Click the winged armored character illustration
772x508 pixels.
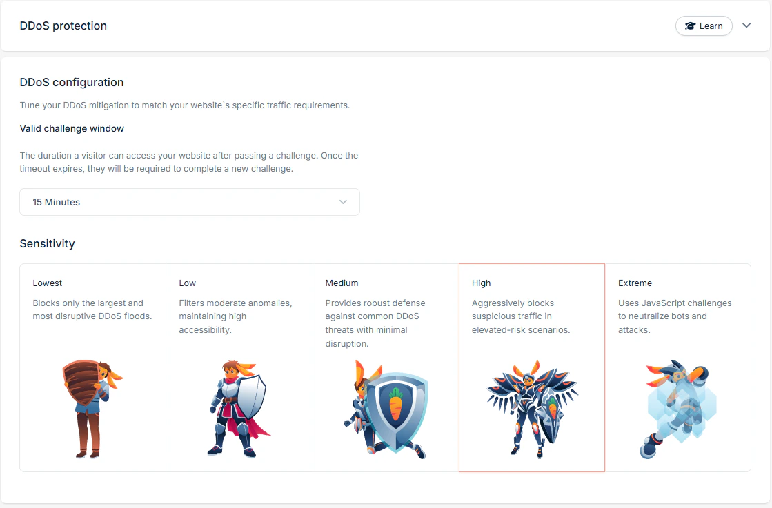[x=532, y=409]
